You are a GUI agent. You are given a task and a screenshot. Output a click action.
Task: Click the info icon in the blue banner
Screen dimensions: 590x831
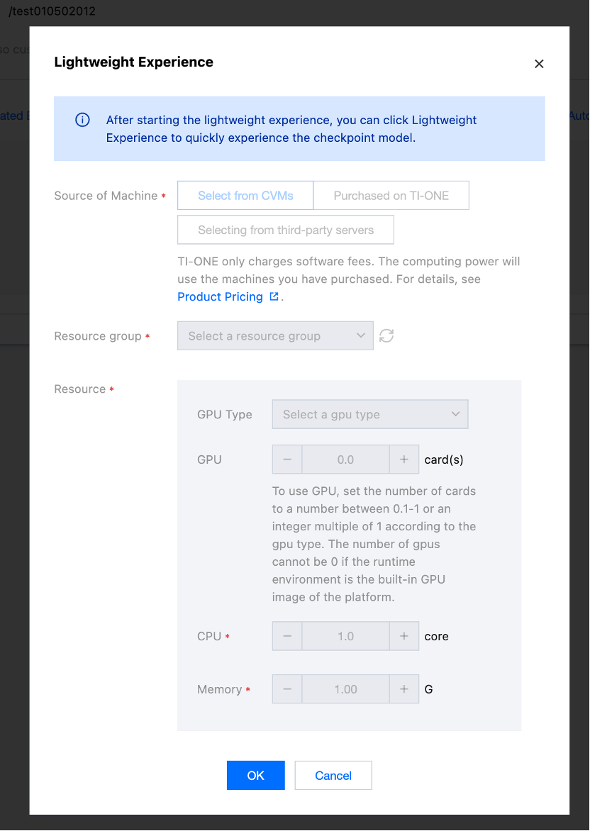(x=82, y=120)
